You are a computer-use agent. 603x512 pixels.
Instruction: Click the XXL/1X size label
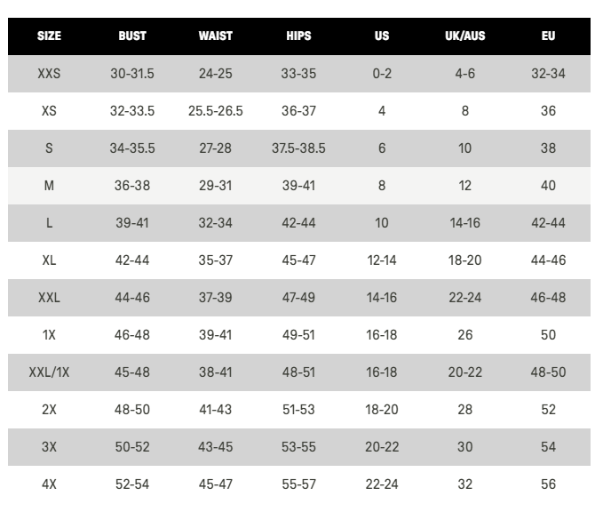(49, 372)
